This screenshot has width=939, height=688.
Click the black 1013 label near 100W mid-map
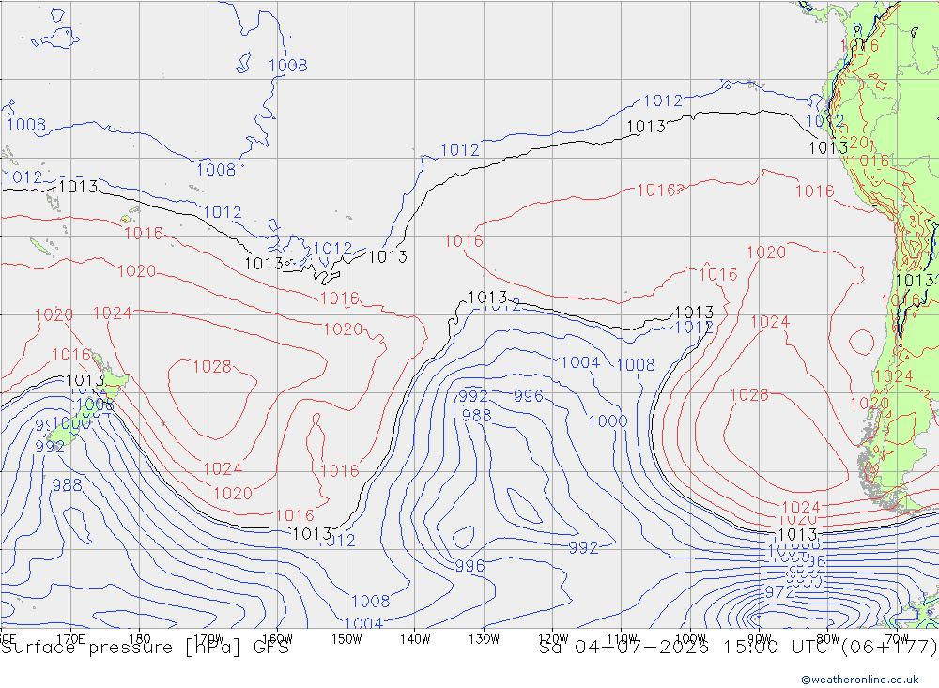[694, 313]
